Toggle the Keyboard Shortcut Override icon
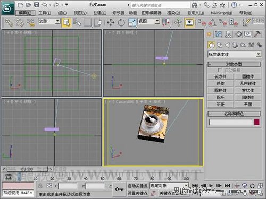Viewport: 266px width, 199px height. pos(189,22)
